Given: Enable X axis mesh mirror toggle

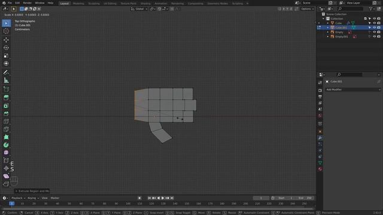Looking at the screenshot, I should (284, 9).
